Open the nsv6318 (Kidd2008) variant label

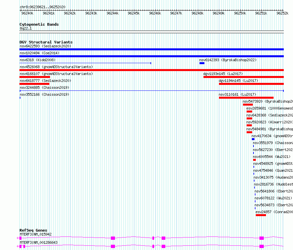coord(38,60)
